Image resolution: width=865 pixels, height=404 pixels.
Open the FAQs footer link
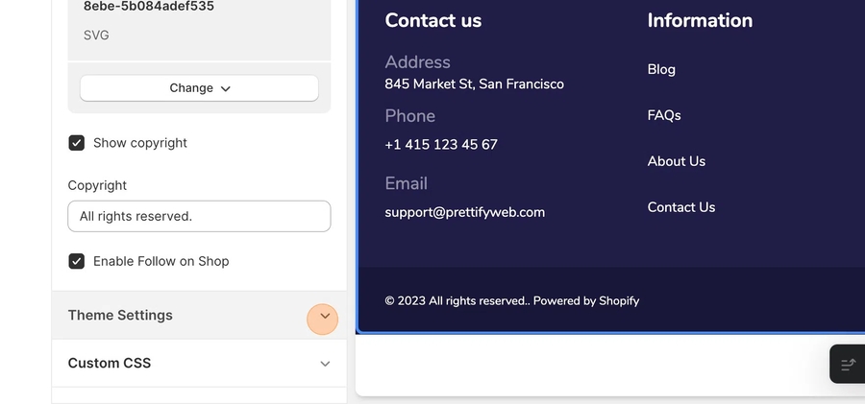(664, 115)
